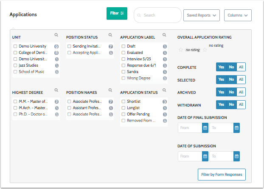Click Date of Submission From field

[190, 156]
